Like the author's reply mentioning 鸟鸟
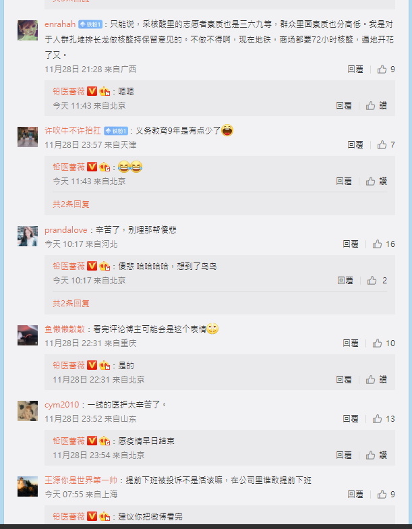Screen dimensions: 412x529 coord(377,281)
